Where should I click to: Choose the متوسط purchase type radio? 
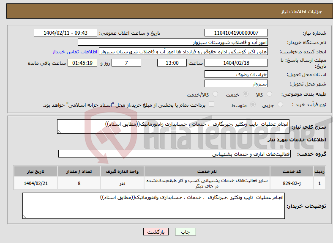[x=253, y=105]
